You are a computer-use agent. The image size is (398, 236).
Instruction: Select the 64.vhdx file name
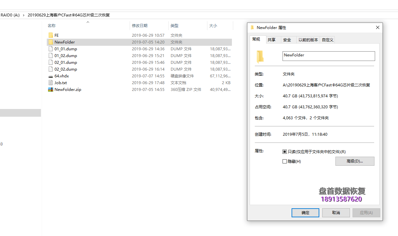(x=62, y=76)
